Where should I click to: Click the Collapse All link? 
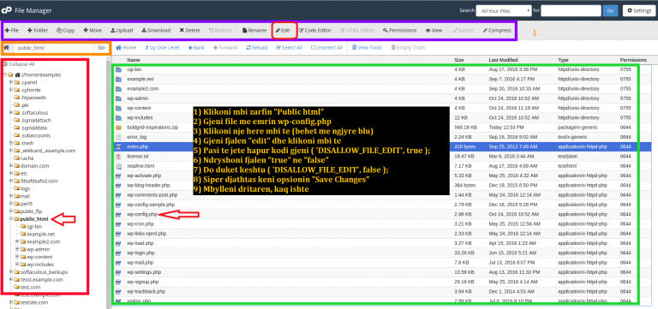[x=19, y=64]
